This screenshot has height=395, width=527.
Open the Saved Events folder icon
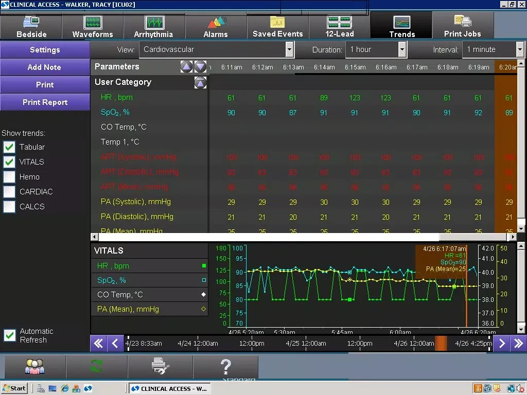[277, 22]
